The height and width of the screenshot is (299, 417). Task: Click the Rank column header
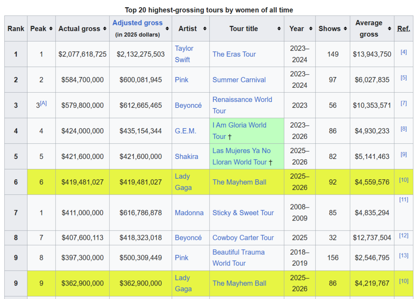pos(16,29)
